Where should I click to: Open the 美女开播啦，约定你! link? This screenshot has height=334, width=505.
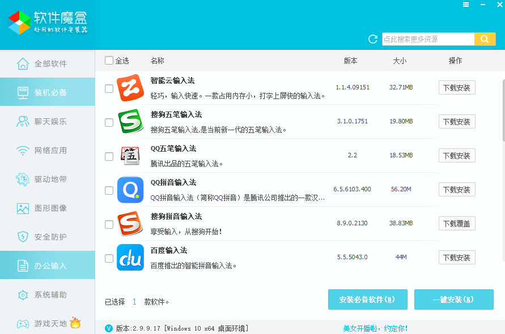click(x=375, y=328)
